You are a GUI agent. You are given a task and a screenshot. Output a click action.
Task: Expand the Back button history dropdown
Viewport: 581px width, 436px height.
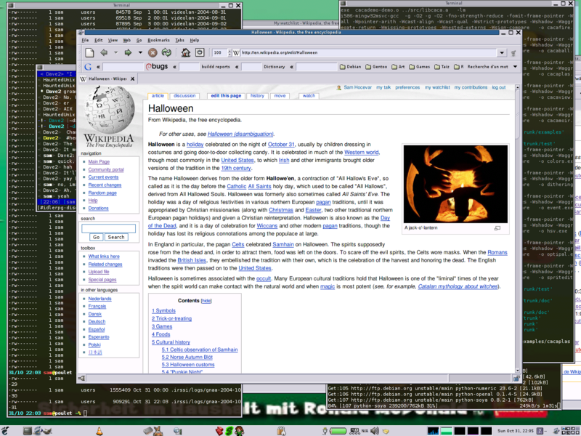(115, 53)
